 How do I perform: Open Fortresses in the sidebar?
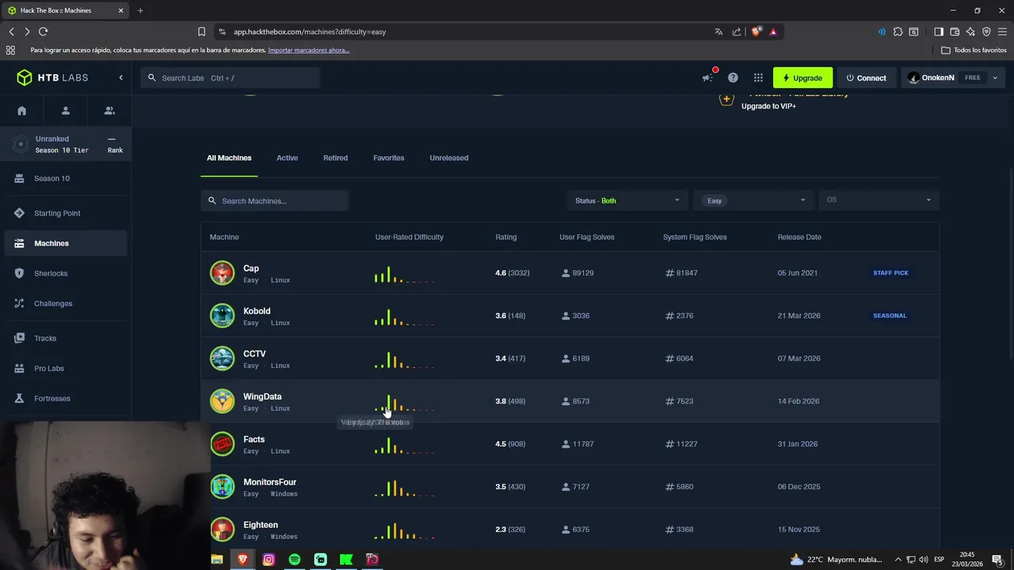coord(66,398)
